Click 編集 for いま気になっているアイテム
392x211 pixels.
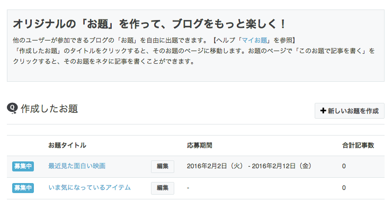pos(163,188)
